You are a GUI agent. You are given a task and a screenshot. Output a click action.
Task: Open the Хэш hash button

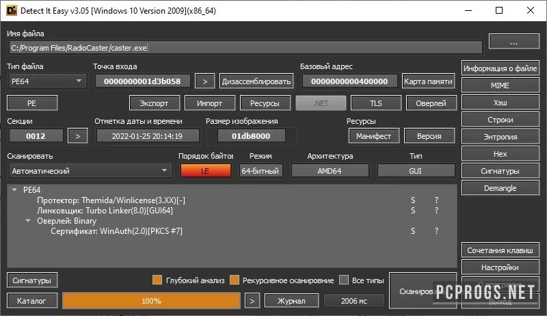[501, 103]
